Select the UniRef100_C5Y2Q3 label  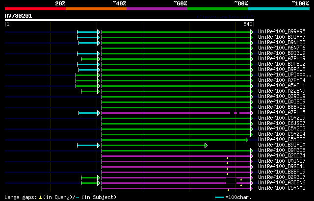[282, 129]
